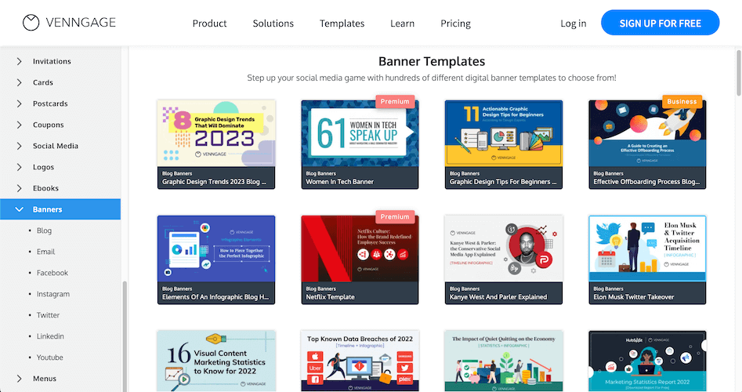This screenshot has width=742, height=392.
Task: Click the SIGN UP FOR FREE button
Action: pyautogui.click(x=661, y=23)
